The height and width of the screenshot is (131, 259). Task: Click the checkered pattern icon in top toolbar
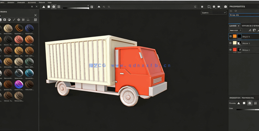point(59,7)
